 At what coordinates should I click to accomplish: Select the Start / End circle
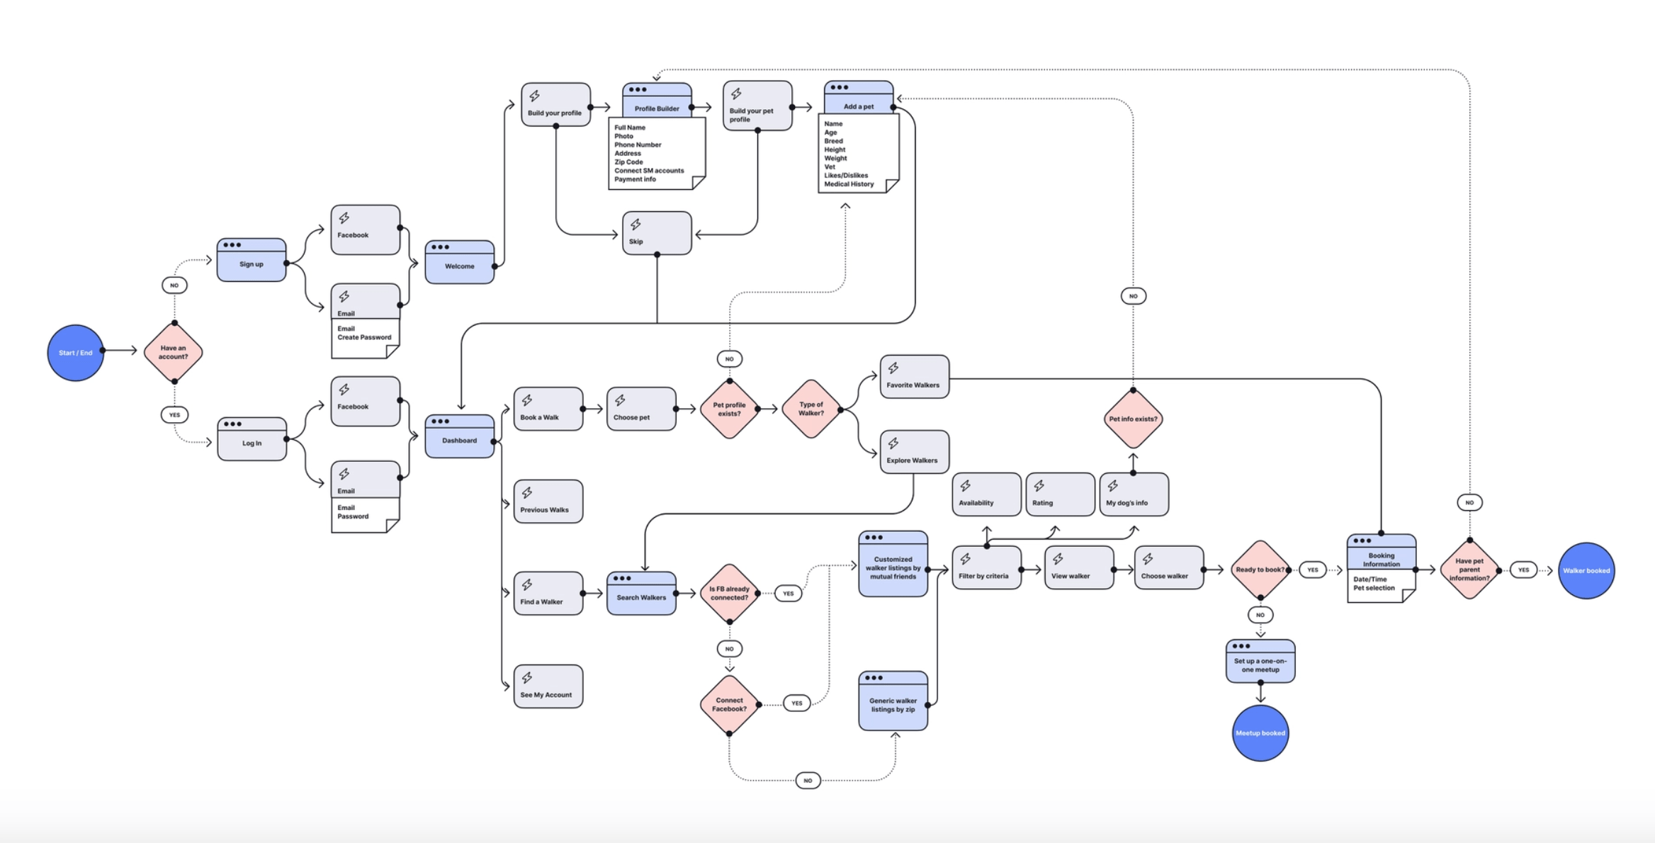pos(76,353)
